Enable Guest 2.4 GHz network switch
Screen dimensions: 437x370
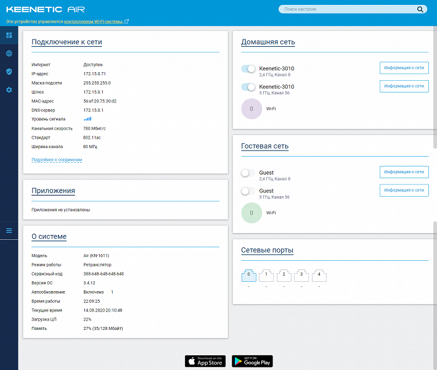point(248,173)
